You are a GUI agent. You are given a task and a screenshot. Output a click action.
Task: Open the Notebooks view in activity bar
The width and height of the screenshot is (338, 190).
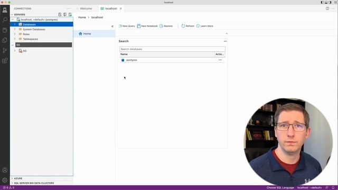pyautogui.click(x=5, y=30)
